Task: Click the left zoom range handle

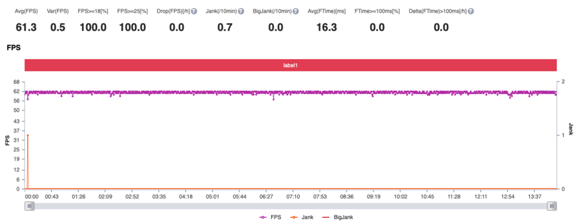Action: 29,206
